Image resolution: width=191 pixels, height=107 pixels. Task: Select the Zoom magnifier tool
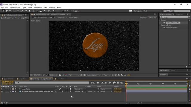(x=10, y=11)
